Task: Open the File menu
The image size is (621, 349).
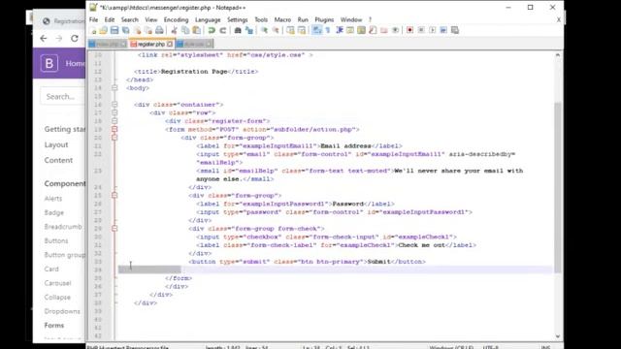Action: click(93, 19)
